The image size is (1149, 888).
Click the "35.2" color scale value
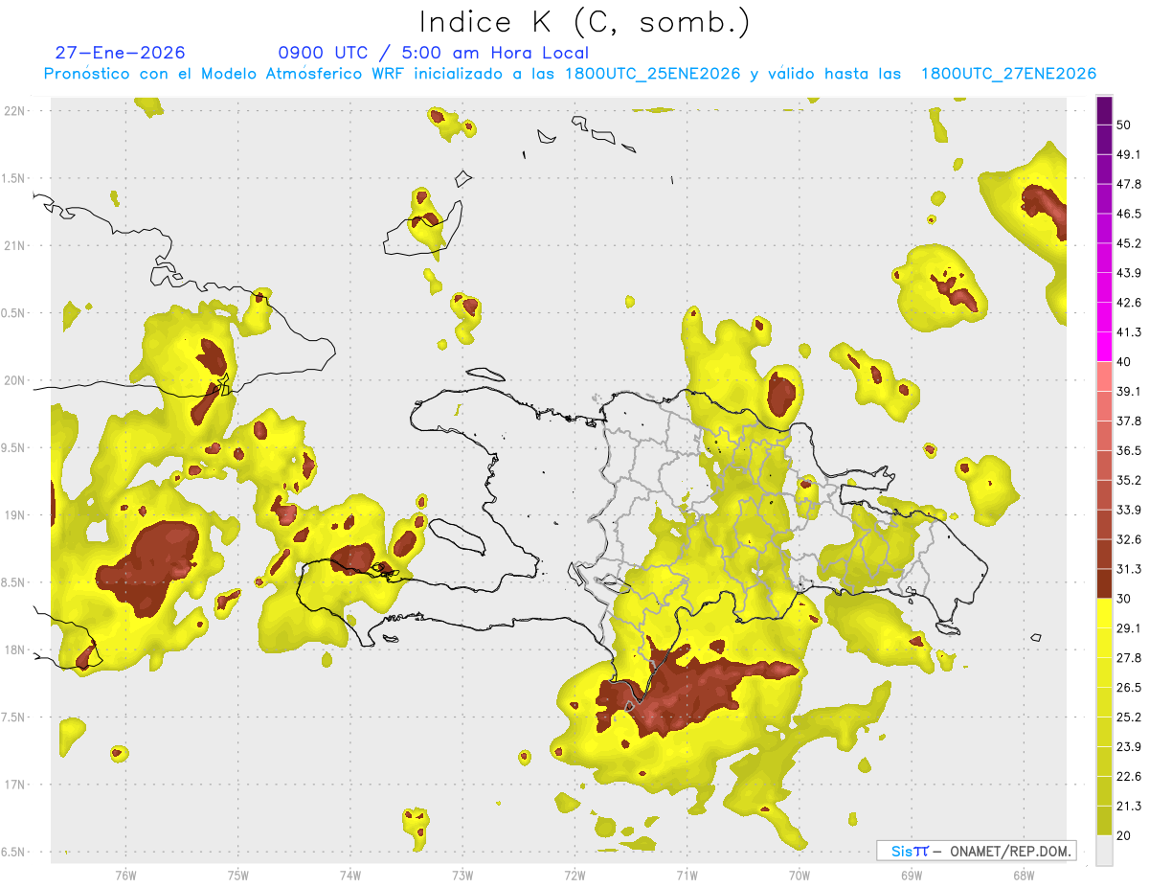(1129, 481)
